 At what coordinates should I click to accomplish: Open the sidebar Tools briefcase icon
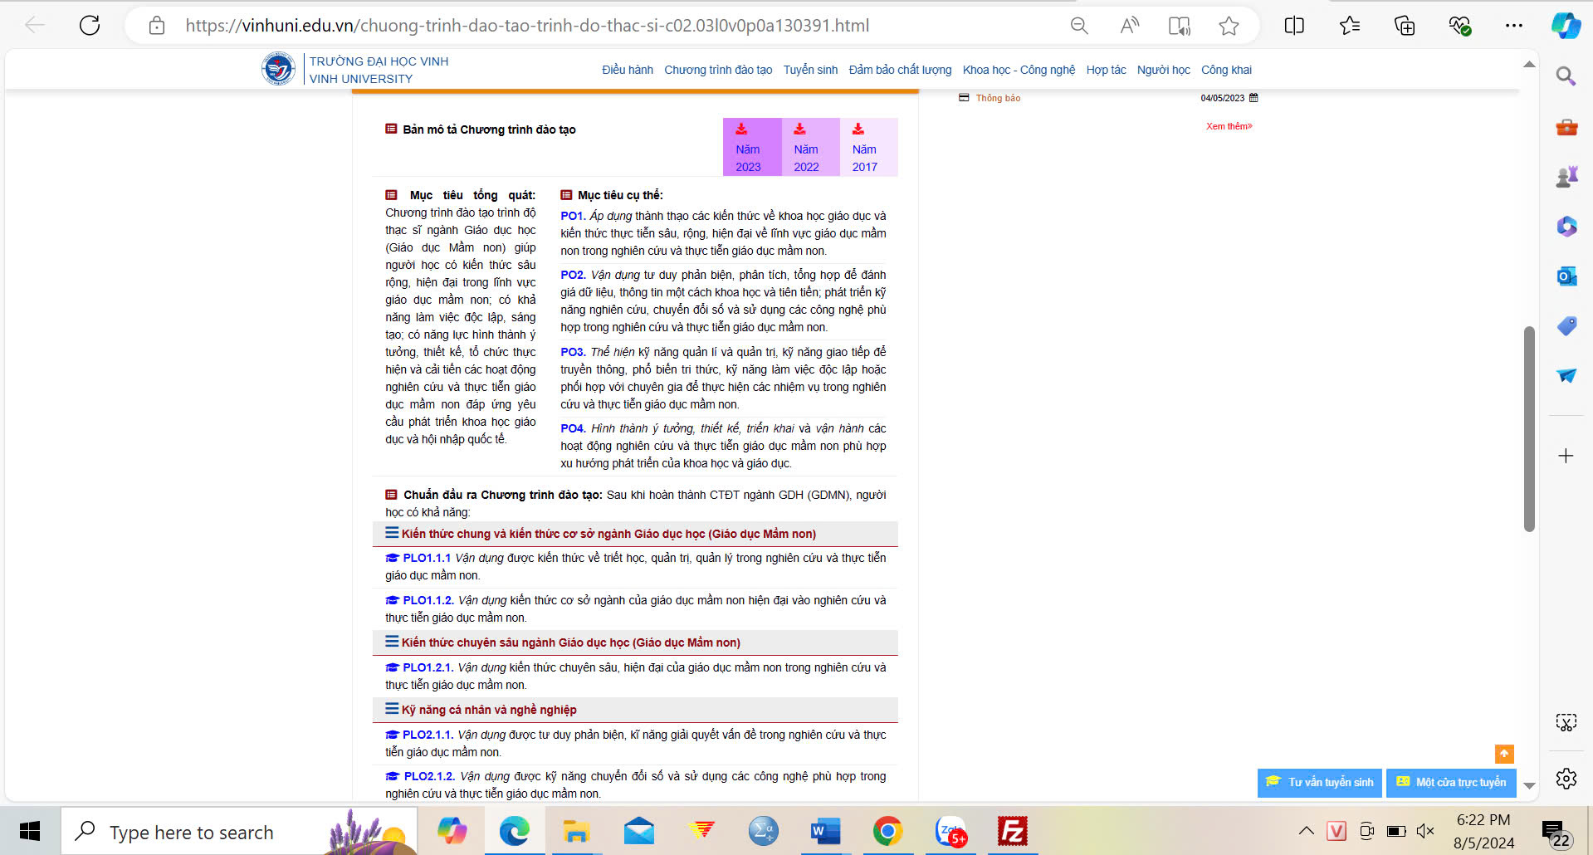1566,127
